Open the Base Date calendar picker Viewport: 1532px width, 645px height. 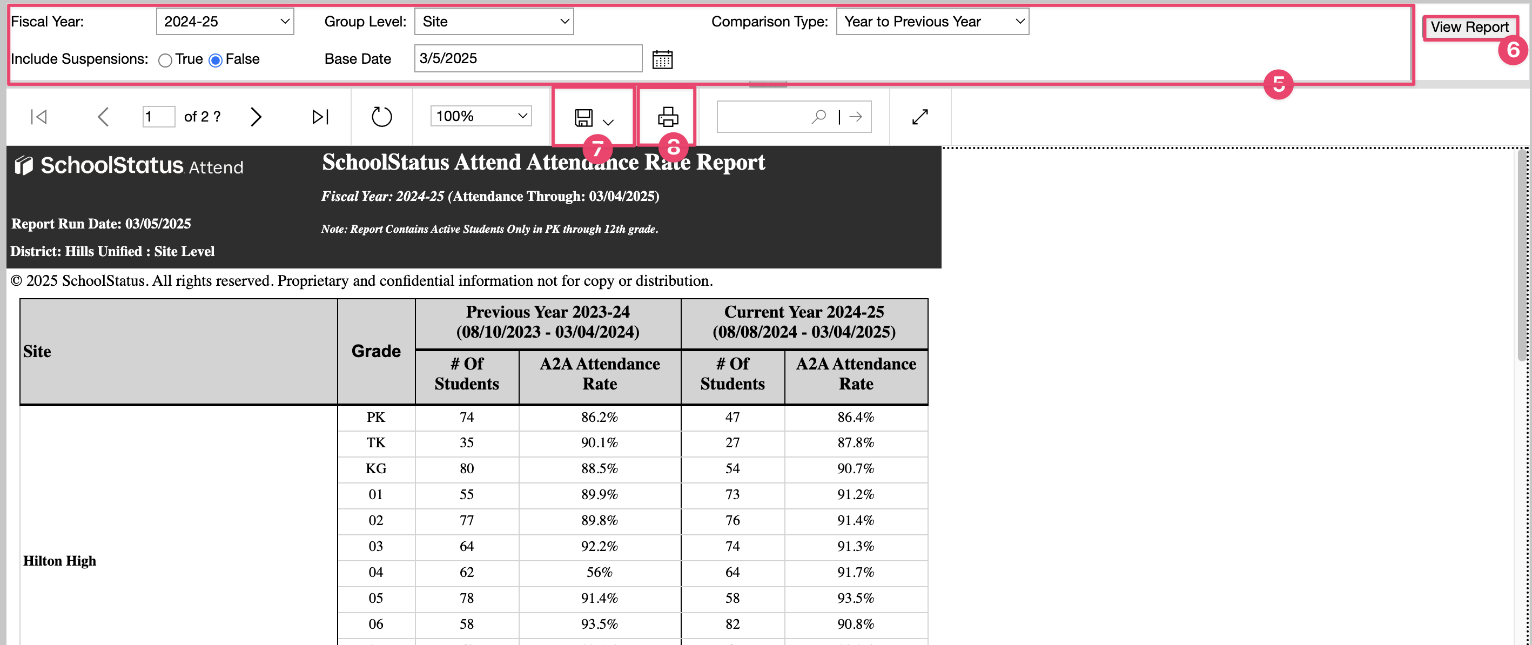[662, 59]
